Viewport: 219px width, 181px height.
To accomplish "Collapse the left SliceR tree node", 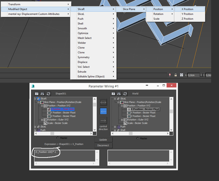I will (x=35, y=99).
